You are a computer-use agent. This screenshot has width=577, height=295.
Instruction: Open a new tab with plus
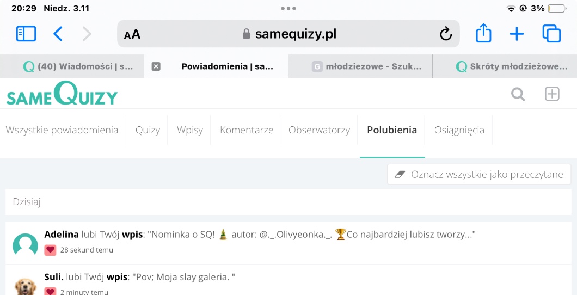point(517,34)
